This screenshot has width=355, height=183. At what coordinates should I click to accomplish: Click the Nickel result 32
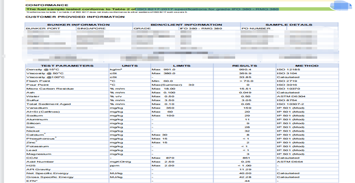click(x=247, y=131)
